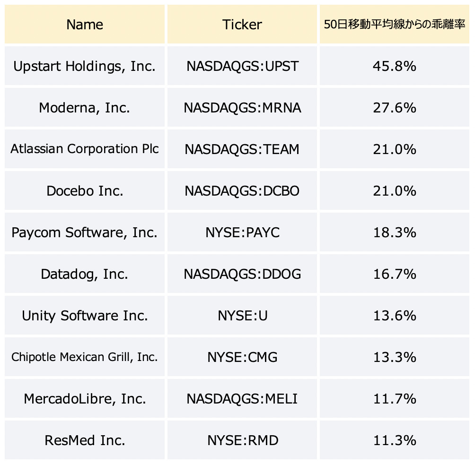
Task: Click the NASDAQGS:TEAM ticker cell
Action: [x=242, y=149]
